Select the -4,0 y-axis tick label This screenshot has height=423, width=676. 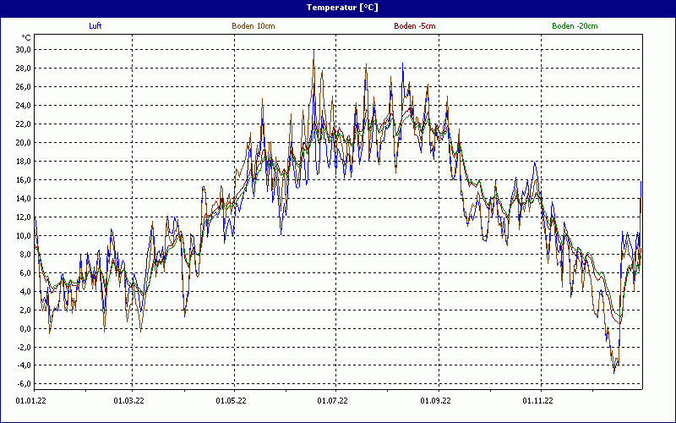pos(23,365)
